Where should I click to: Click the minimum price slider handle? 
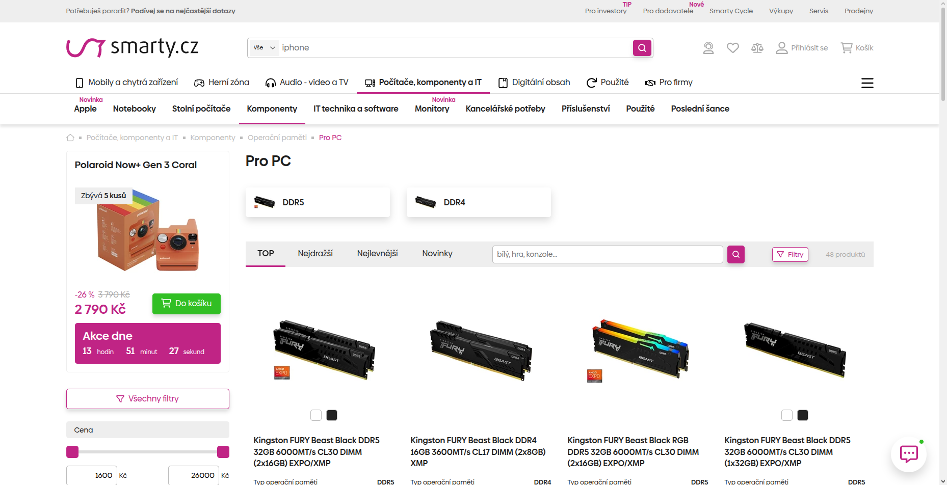pyautogui.click(x=72, y=452)
